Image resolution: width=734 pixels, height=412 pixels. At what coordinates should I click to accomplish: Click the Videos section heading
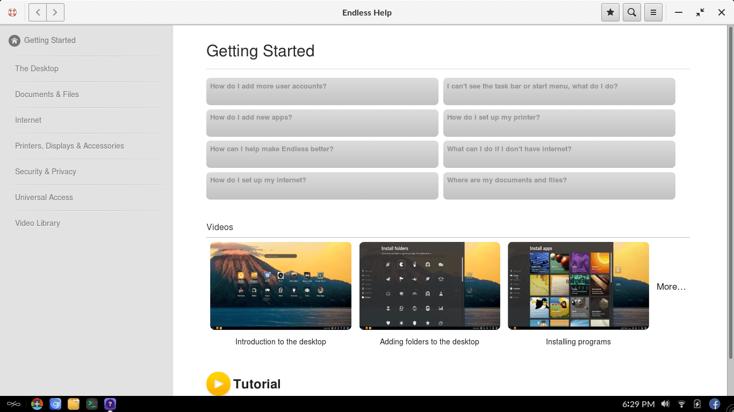tap(220, 227)
